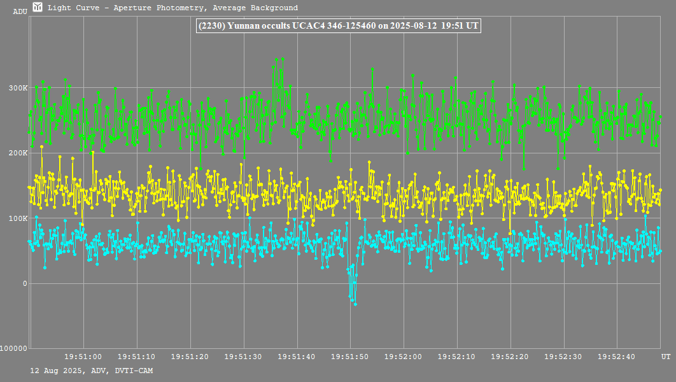Click the 19:51:10 time axis label
Image resolution: width=676 pixels, height=382 pixels.
click(x=137, y=357)
